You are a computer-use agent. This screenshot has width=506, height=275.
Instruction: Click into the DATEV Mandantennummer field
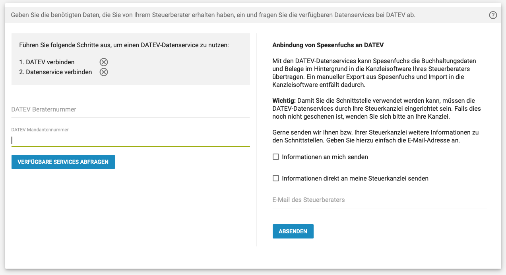pyautogui.click(x=131, y=140)
